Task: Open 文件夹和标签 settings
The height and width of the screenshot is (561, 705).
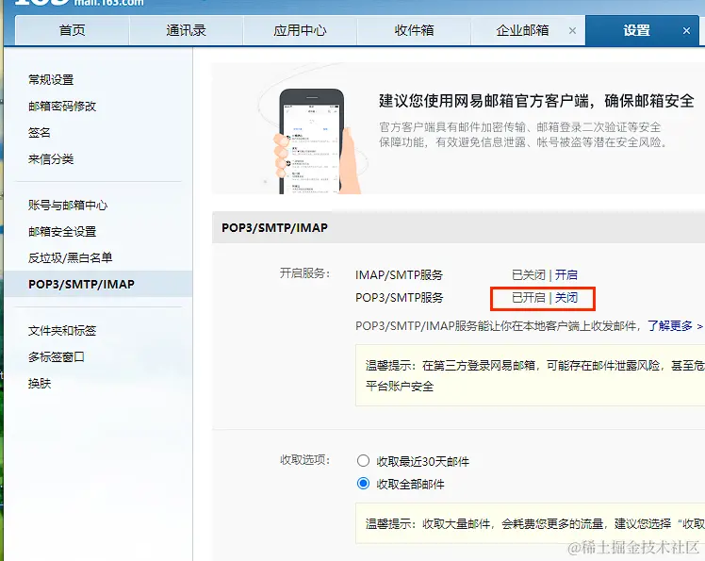Action: [x=62, y=331]
